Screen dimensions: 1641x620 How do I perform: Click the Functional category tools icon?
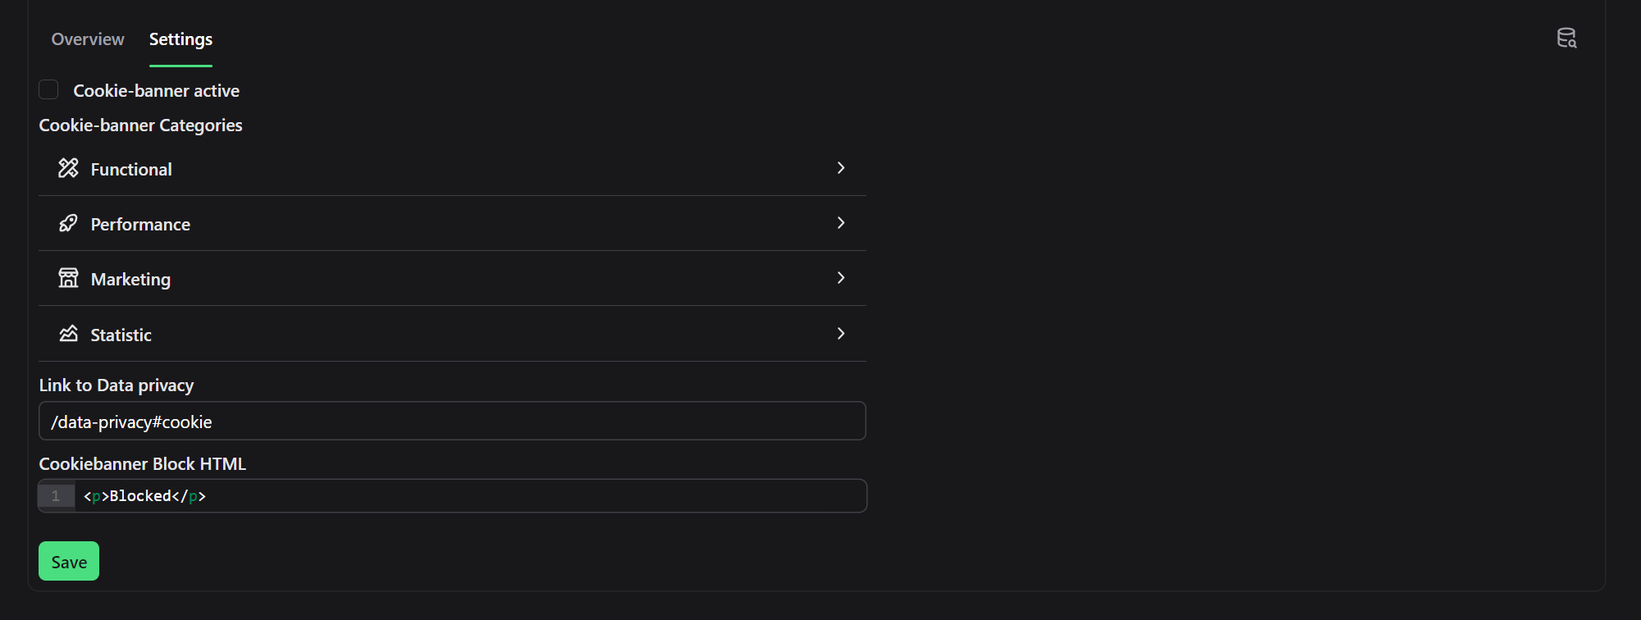pos(68,168)
